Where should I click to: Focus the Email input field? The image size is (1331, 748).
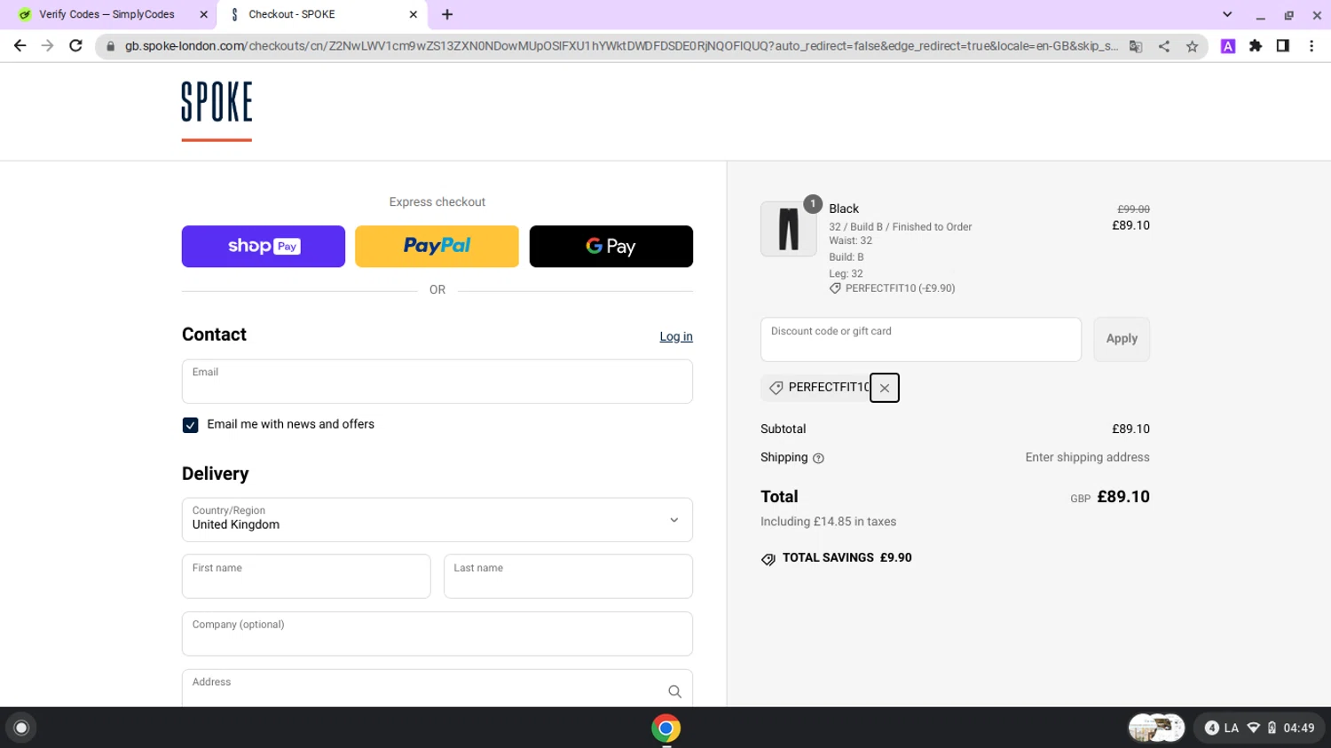click(437, 382)
